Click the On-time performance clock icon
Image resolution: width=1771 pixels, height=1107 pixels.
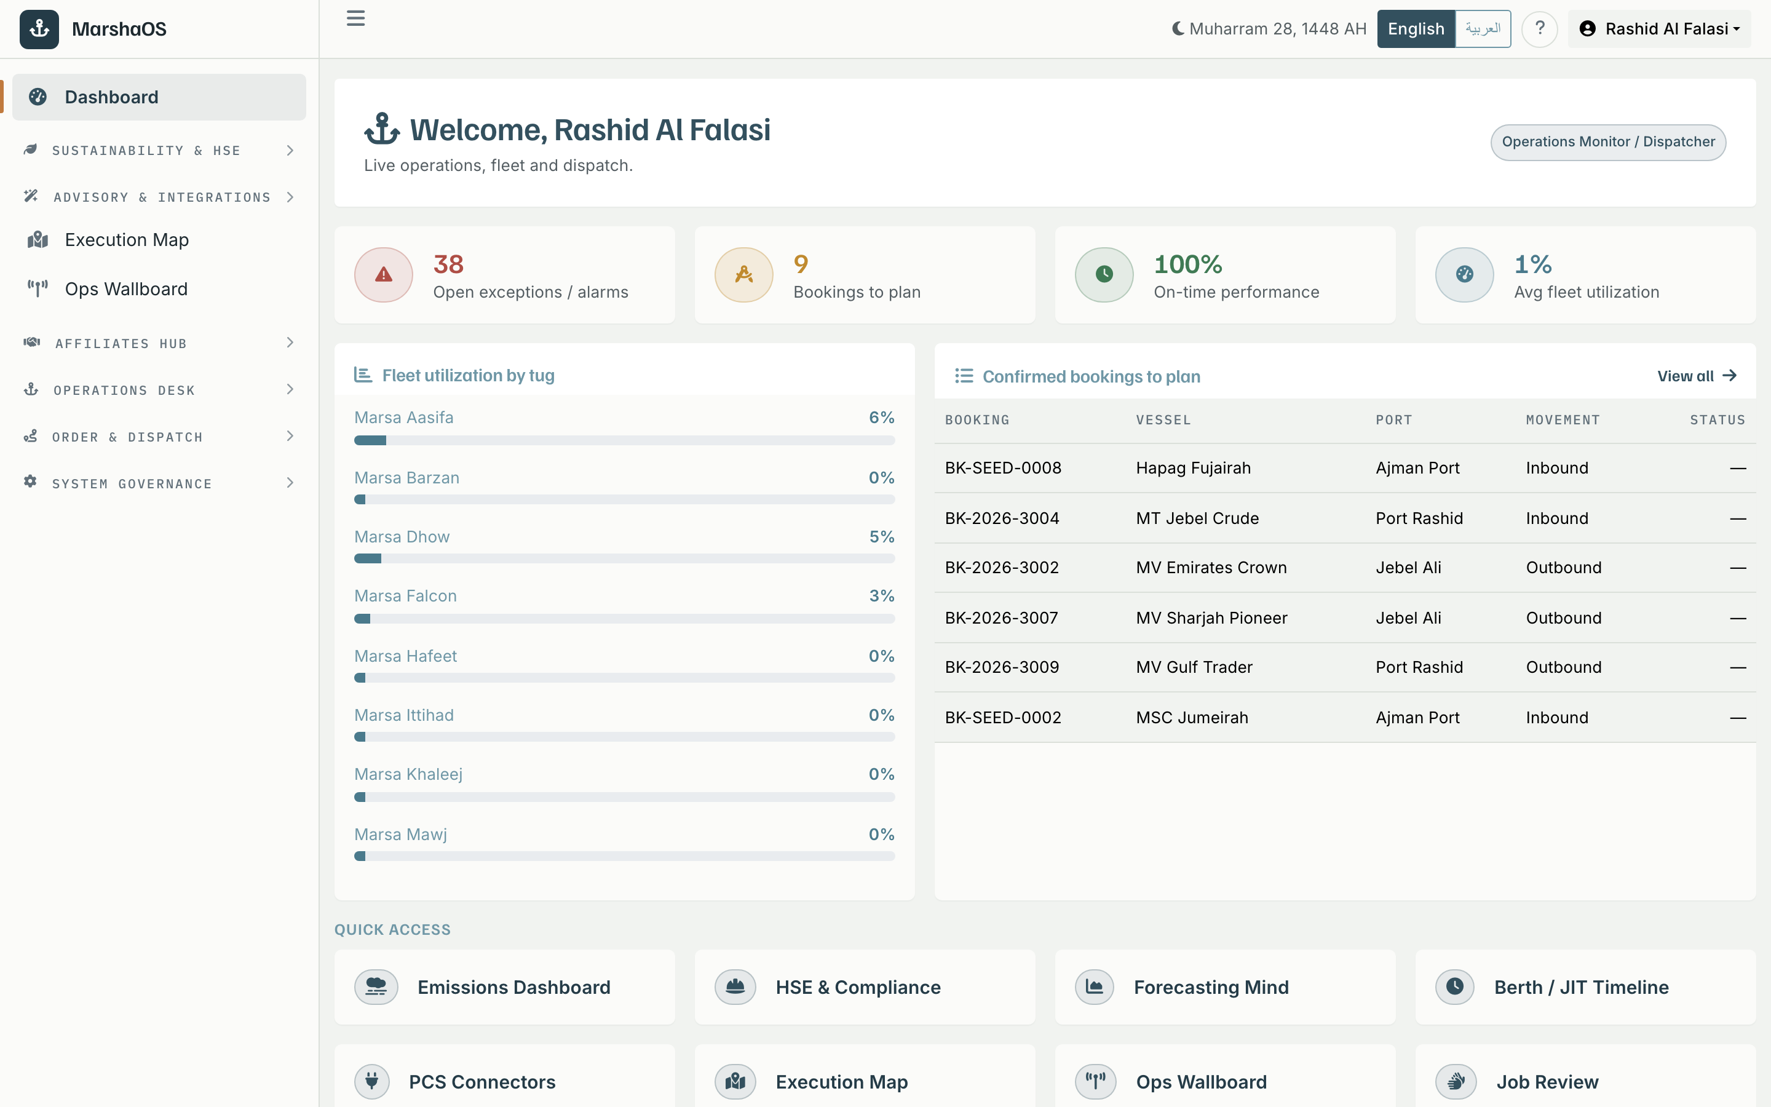[x=1104, y=274]
